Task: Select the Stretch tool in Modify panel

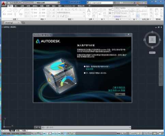Action: (34, 16)
